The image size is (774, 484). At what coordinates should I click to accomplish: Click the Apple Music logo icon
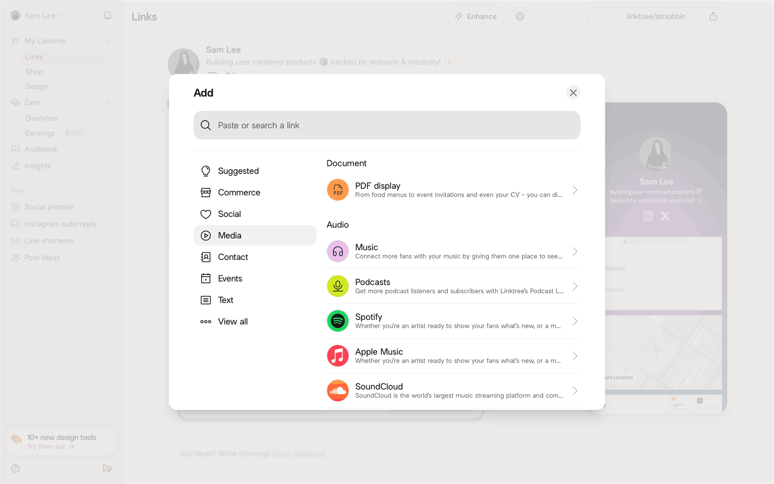pos(337,356)
